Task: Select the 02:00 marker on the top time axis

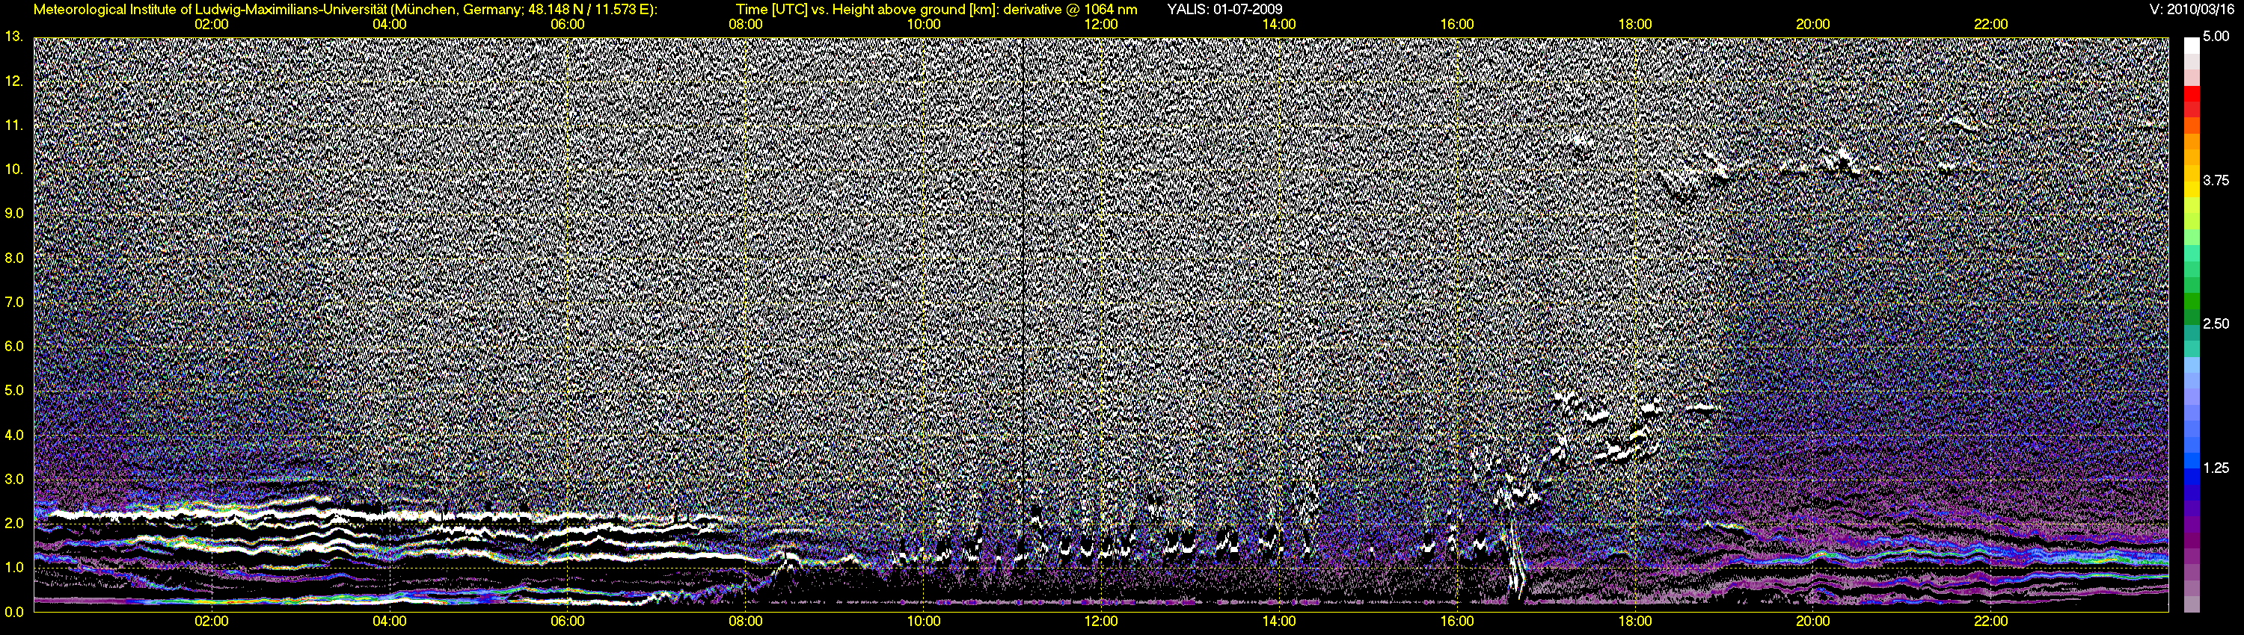Action: point(212,25)
